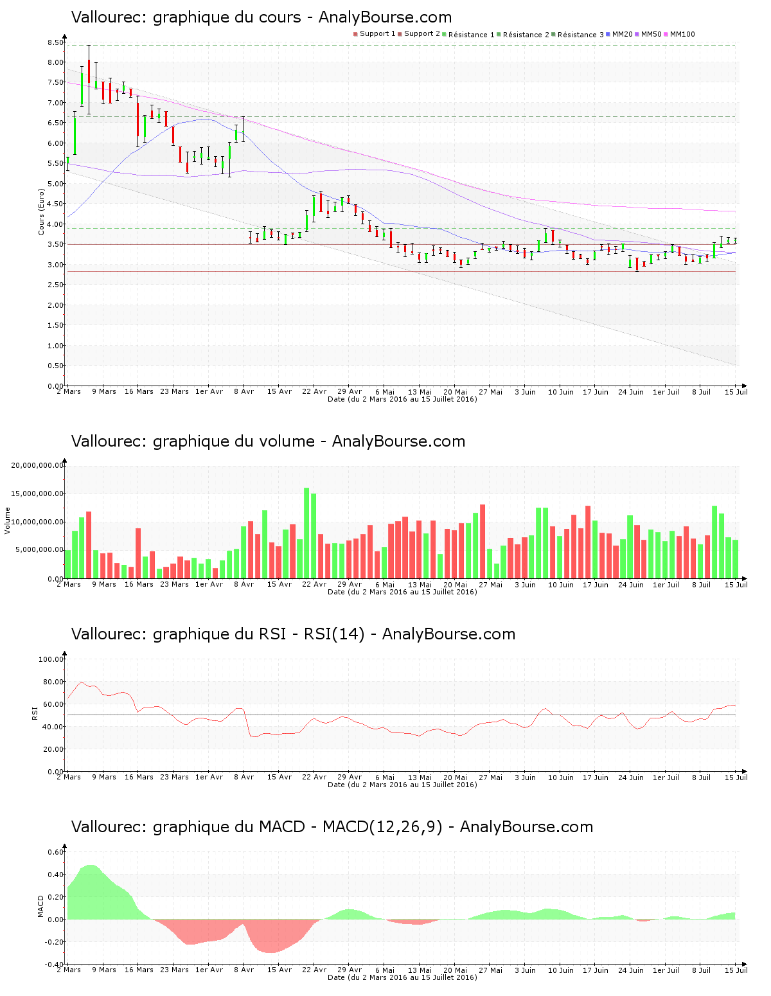
Task: Click '27 Mai' date on volume chart axis
Action: tap(490, 584)
